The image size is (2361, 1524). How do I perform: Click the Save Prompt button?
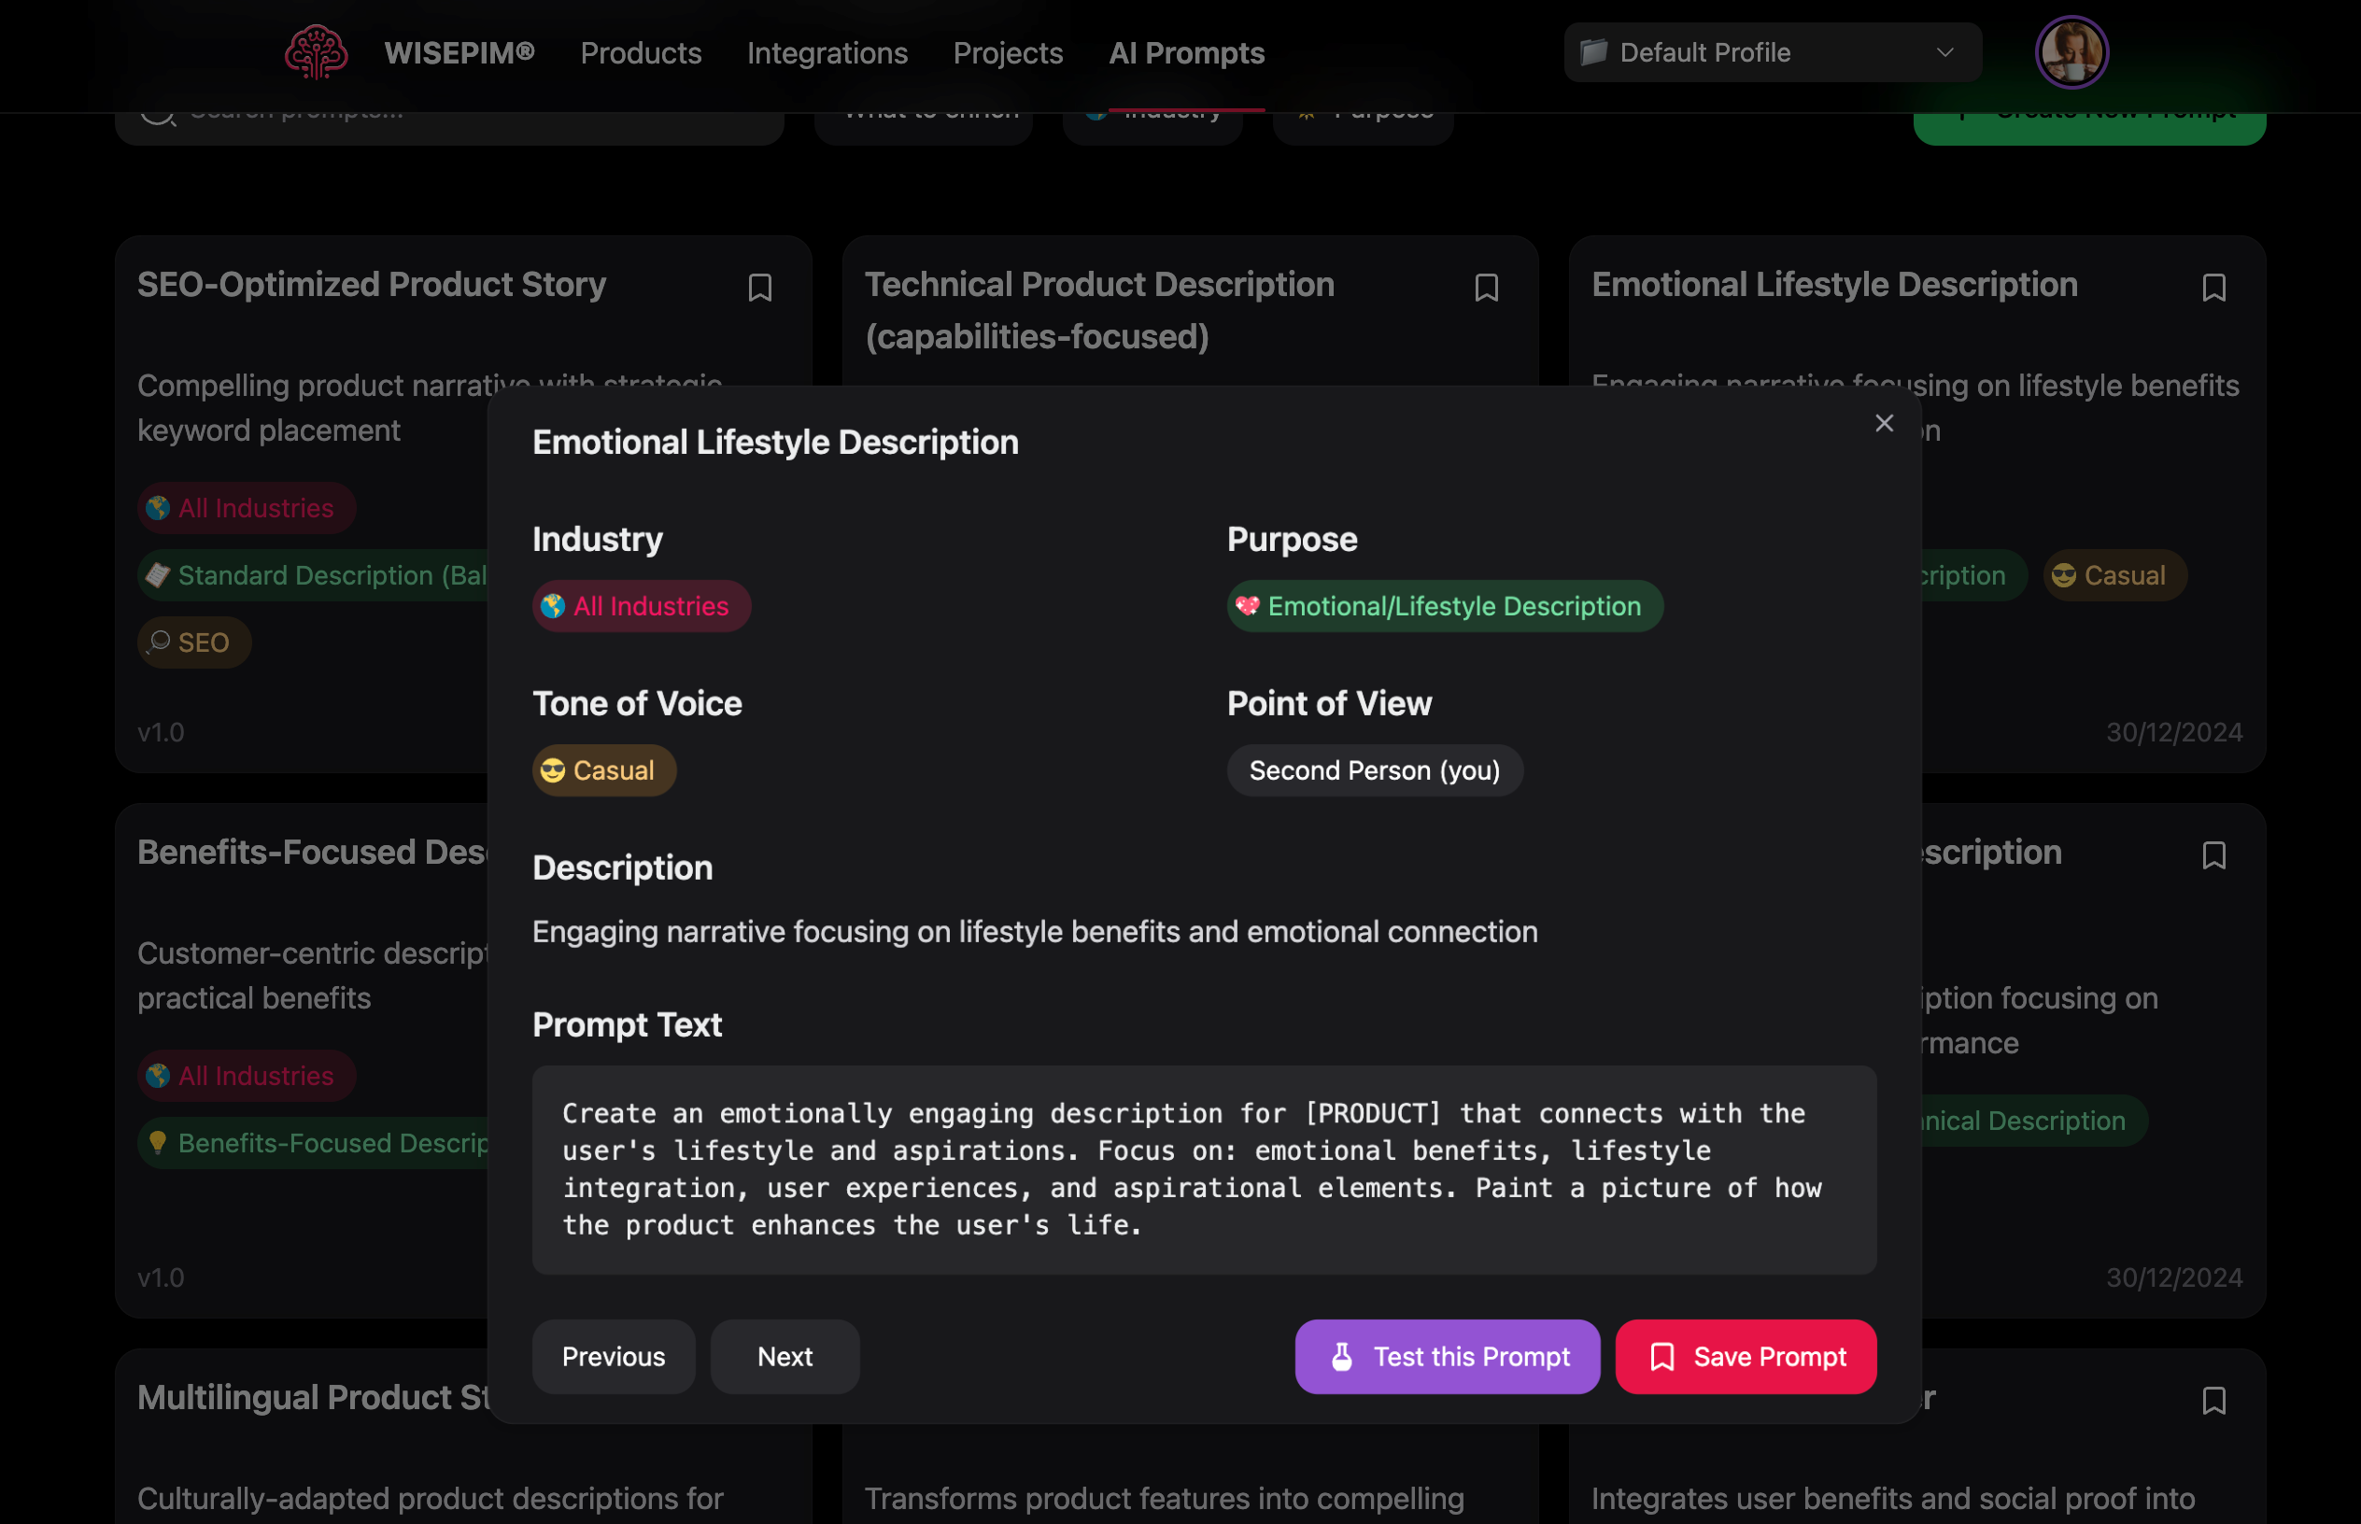pos(1745,1356)
